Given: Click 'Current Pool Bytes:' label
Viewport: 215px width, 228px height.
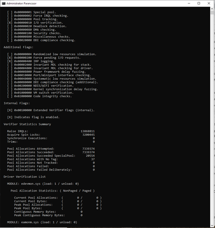Looking at the screenshot, I should pyautogui.click(x=31, y=201).
